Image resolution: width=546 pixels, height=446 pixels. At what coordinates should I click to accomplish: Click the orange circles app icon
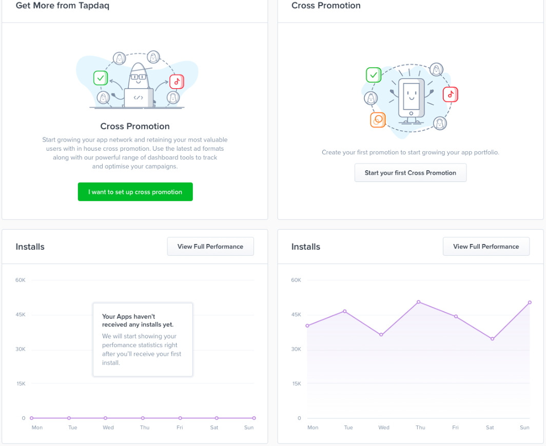click(x=378, y=120)
